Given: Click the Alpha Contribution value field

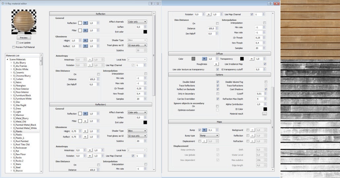Looking at the screenshot, I should (x=259, y=104).
